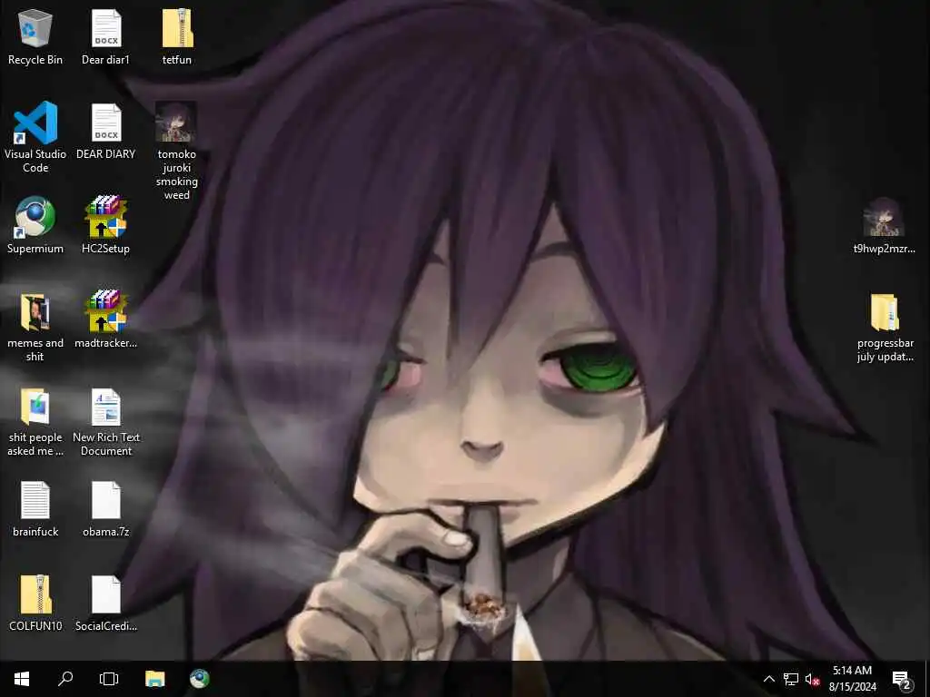Open File Explorer from the taskbar
The width and height of the screenshot is (930, 697).
pos(154,679)
